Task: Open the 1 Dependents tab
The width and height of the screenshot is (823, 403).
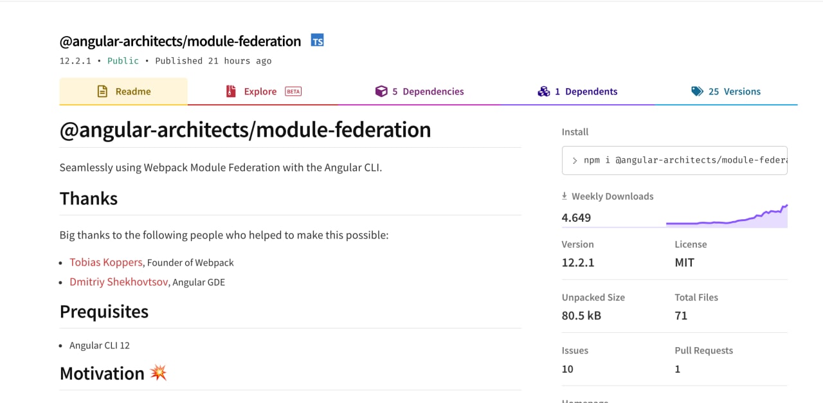Action: tap(577, 91)
